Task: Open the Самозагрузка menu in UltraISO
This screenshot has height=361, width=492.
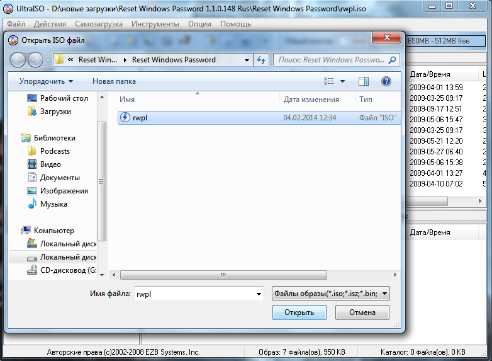Action: pyautogui.click(x=99, y=24)
